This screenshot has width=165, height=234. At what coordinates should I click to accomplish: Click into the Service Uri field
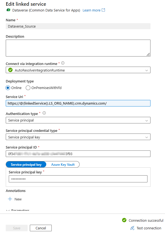coord(78,103)
